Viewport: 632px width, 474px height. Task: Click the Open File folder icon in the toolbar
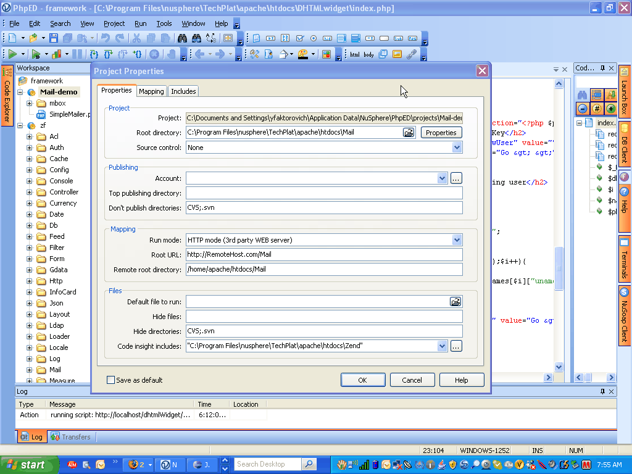coord(33,38)
